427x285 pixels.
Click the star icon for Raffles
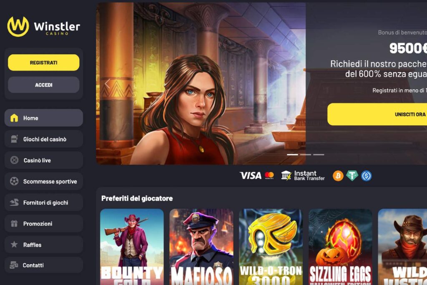14,245
